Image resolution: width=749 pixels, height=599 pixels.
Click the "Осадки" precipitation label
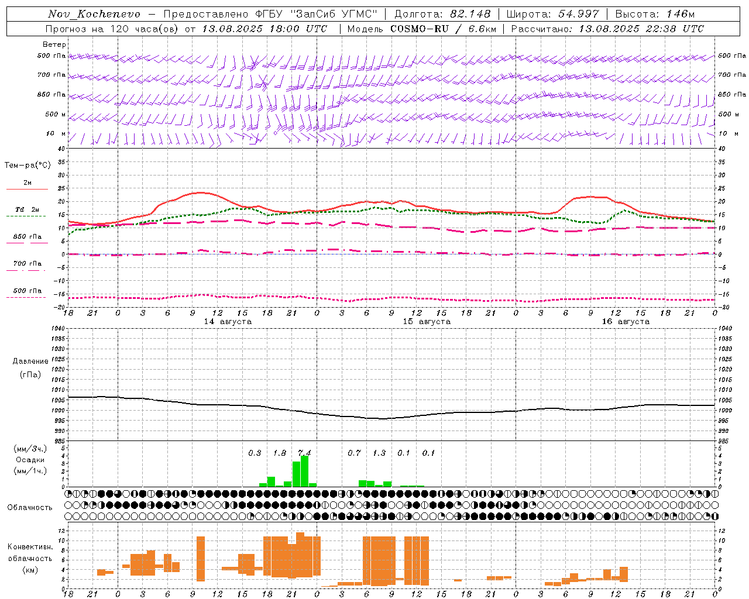30,460
